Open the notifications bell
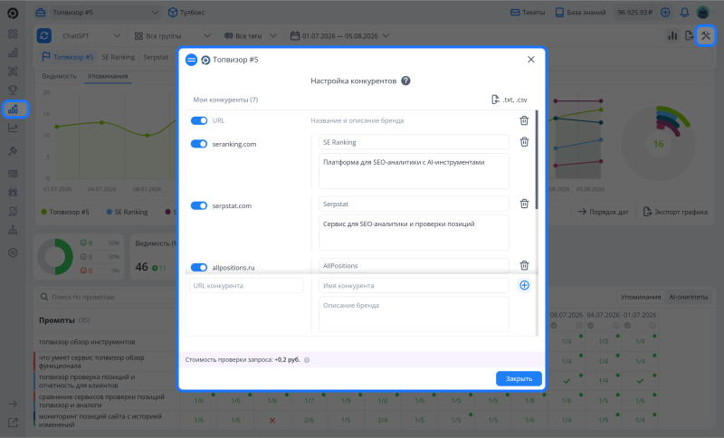Screen dimensions: 724x438 coord(684,13)
